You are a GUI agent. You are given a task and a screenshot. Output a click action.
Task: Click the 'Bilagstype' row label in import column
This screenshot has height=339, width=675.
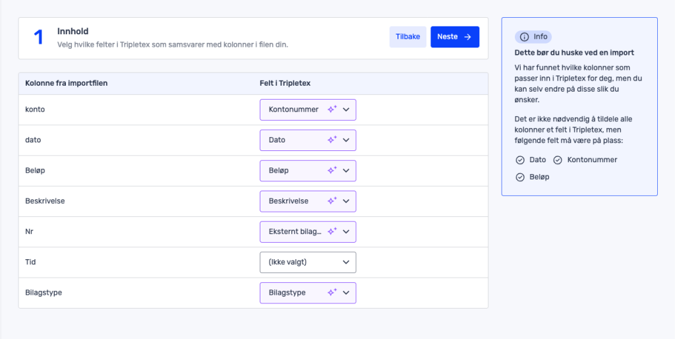(x=44, y=293)
